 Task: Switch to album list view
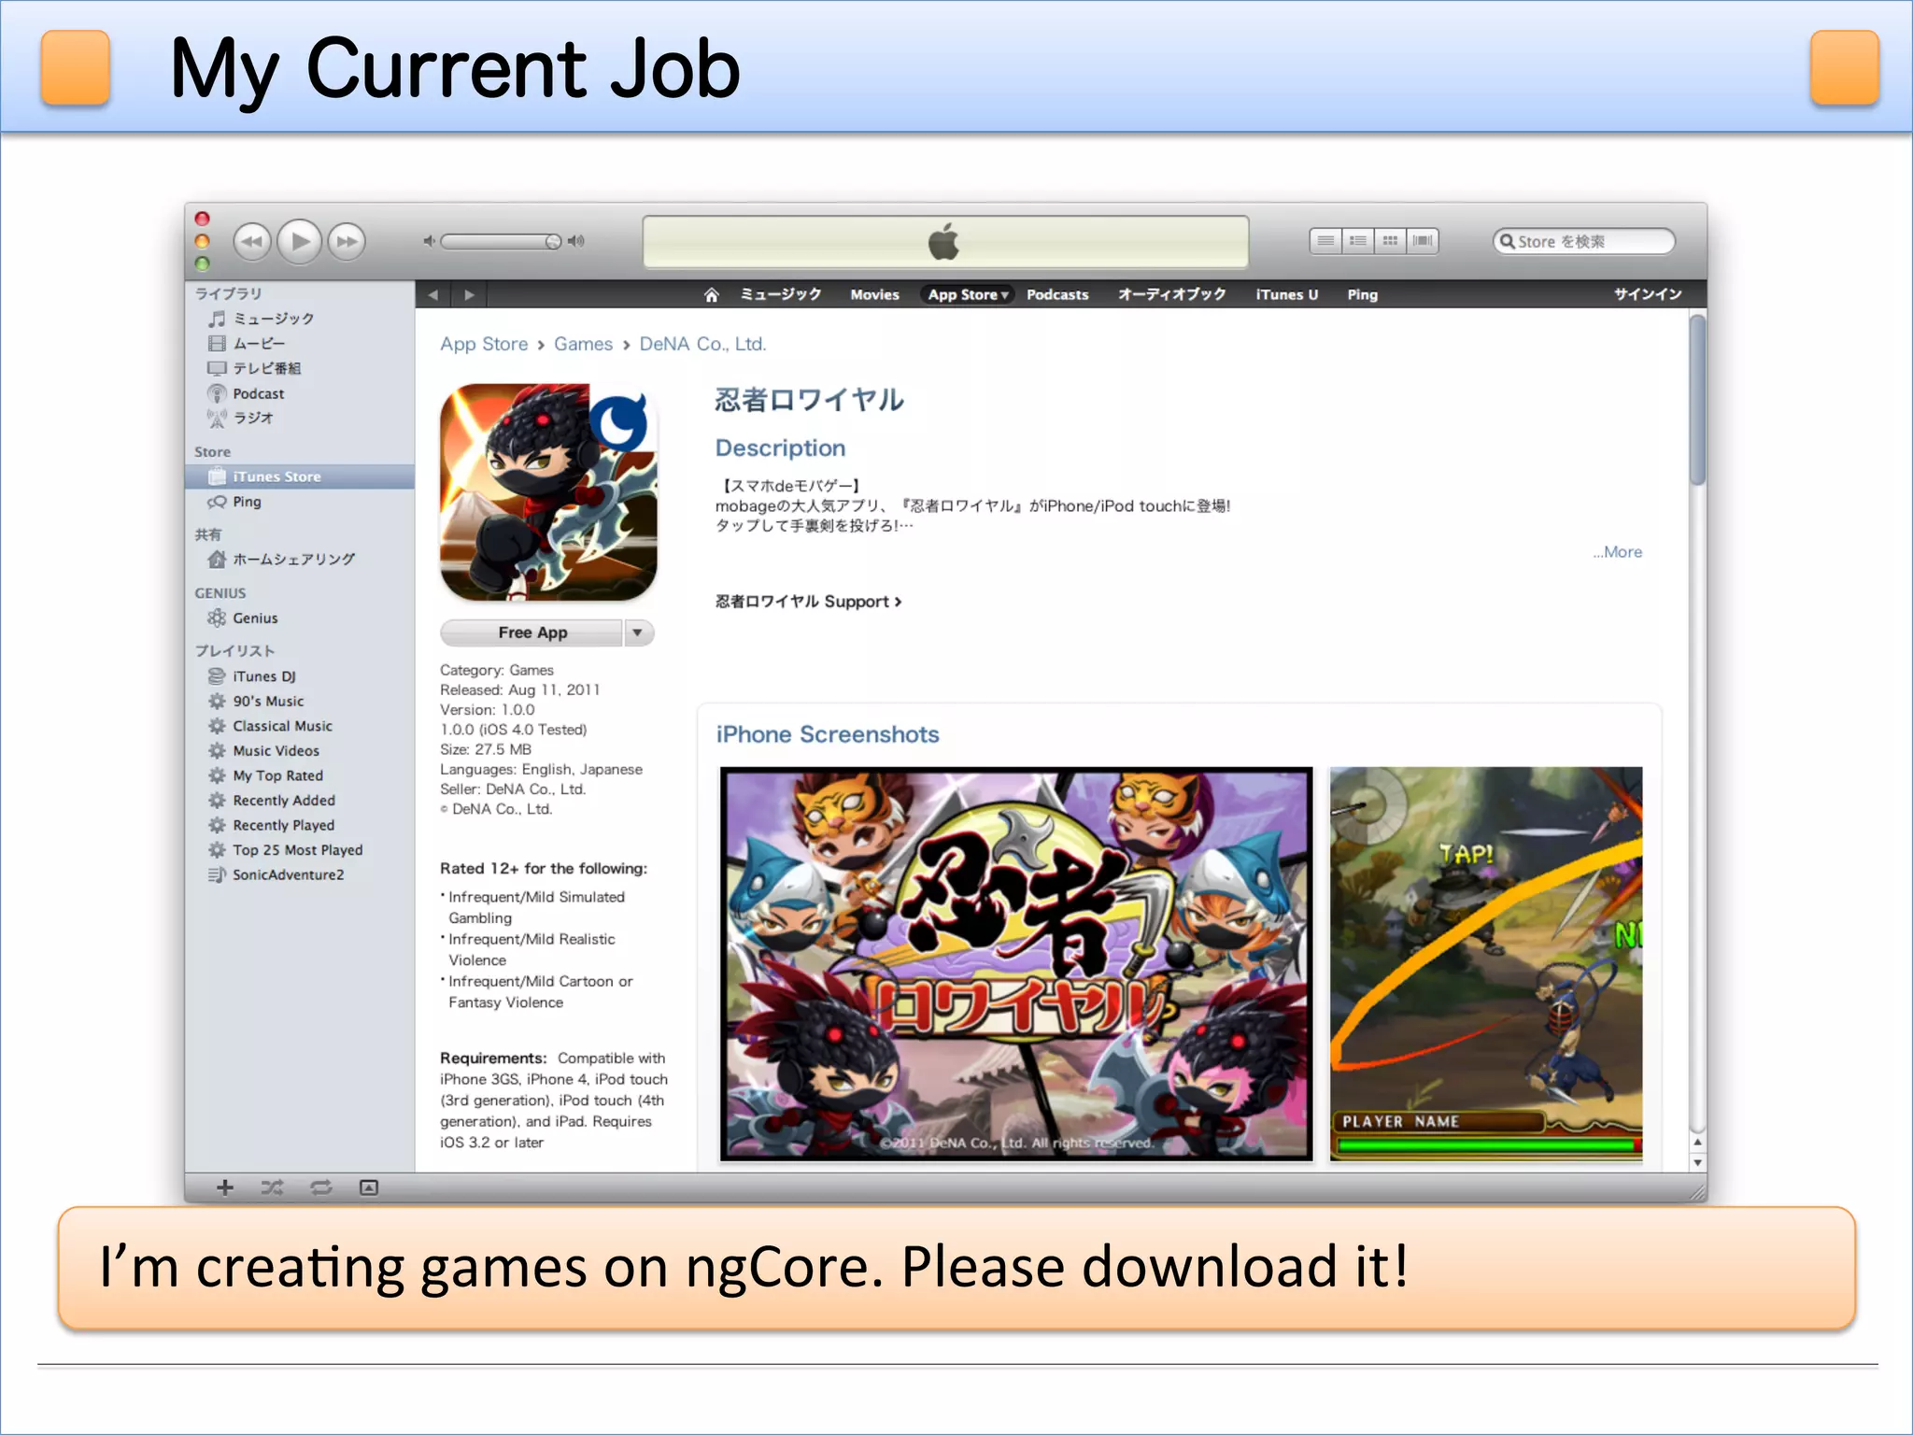coord(1358,241)
